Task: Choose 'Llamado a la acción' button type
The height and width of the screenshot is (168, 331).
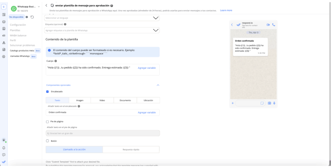Action: [74, 150]
